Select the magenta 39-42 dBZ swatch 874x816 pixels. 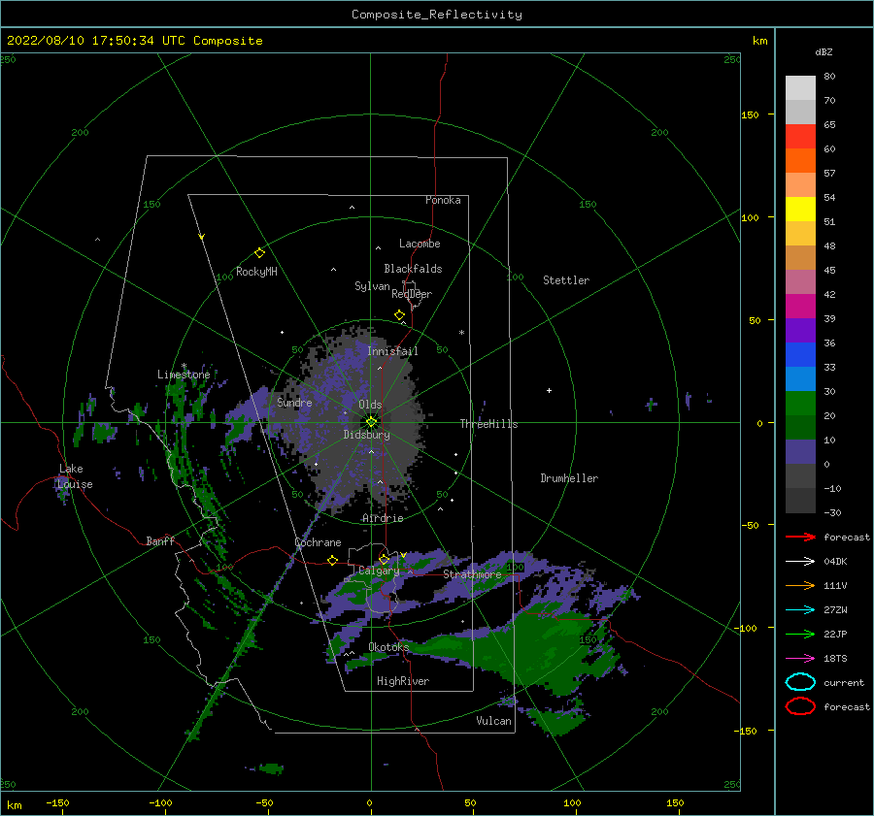800,306
